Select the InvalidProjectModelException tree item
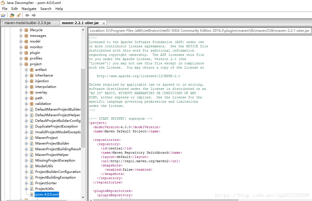This screenshot has height=201, width=312. point(58,132)
